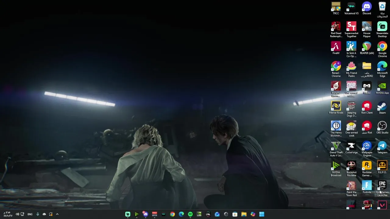Select Burglin' Gnomes desktop icon

(x=336, y=89)
